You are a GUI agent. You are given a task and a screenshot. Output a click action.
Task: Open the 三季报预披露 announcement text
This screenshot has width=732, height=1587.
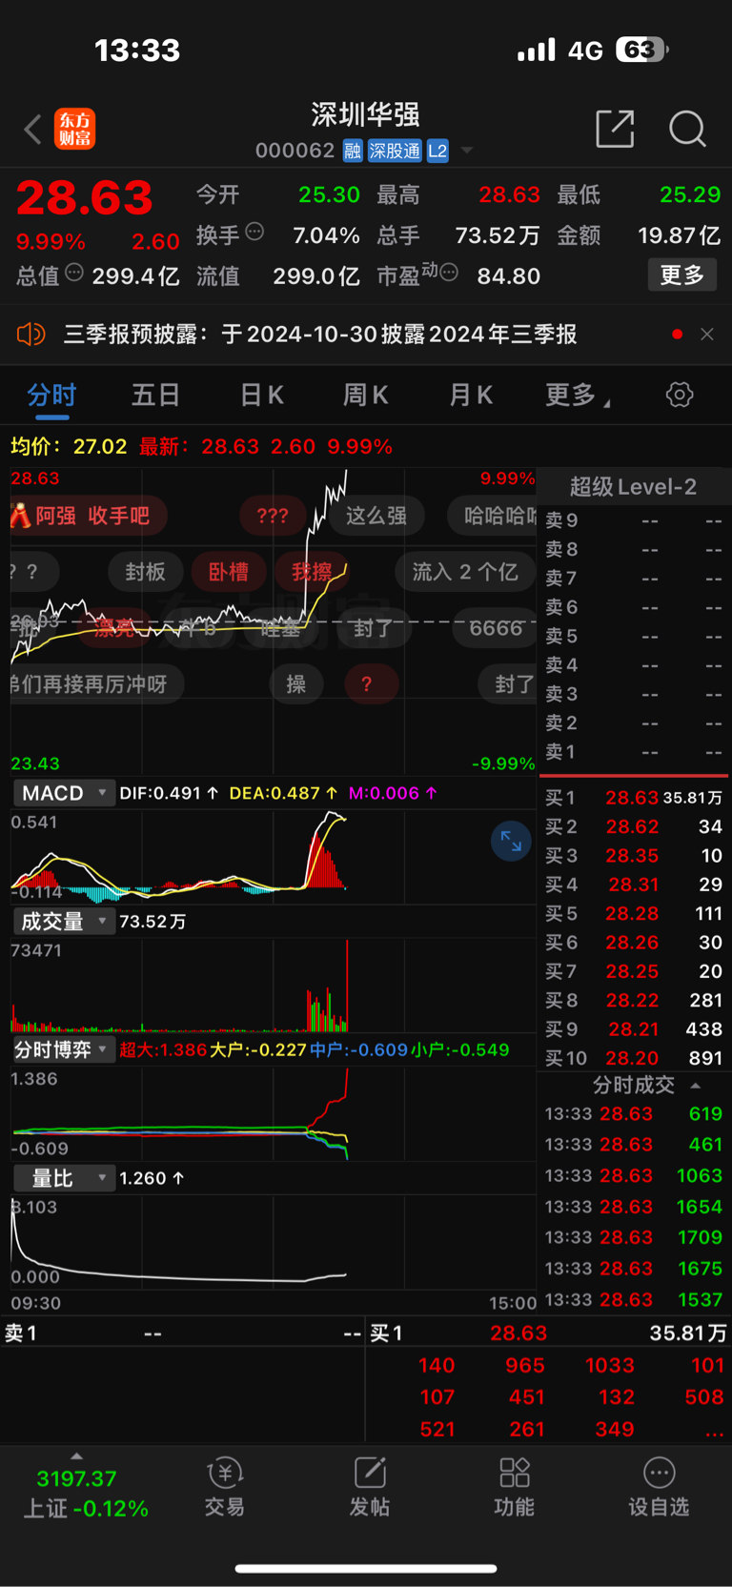320,335
